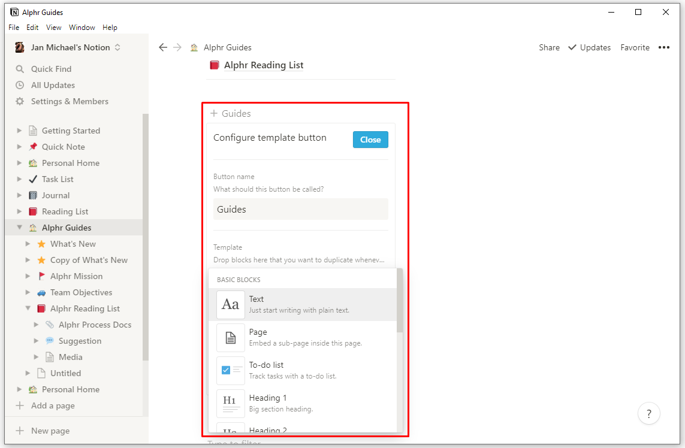Open the three-dot page options menu
Viewport: 685px width, 448px height.
tap(664, 47)
